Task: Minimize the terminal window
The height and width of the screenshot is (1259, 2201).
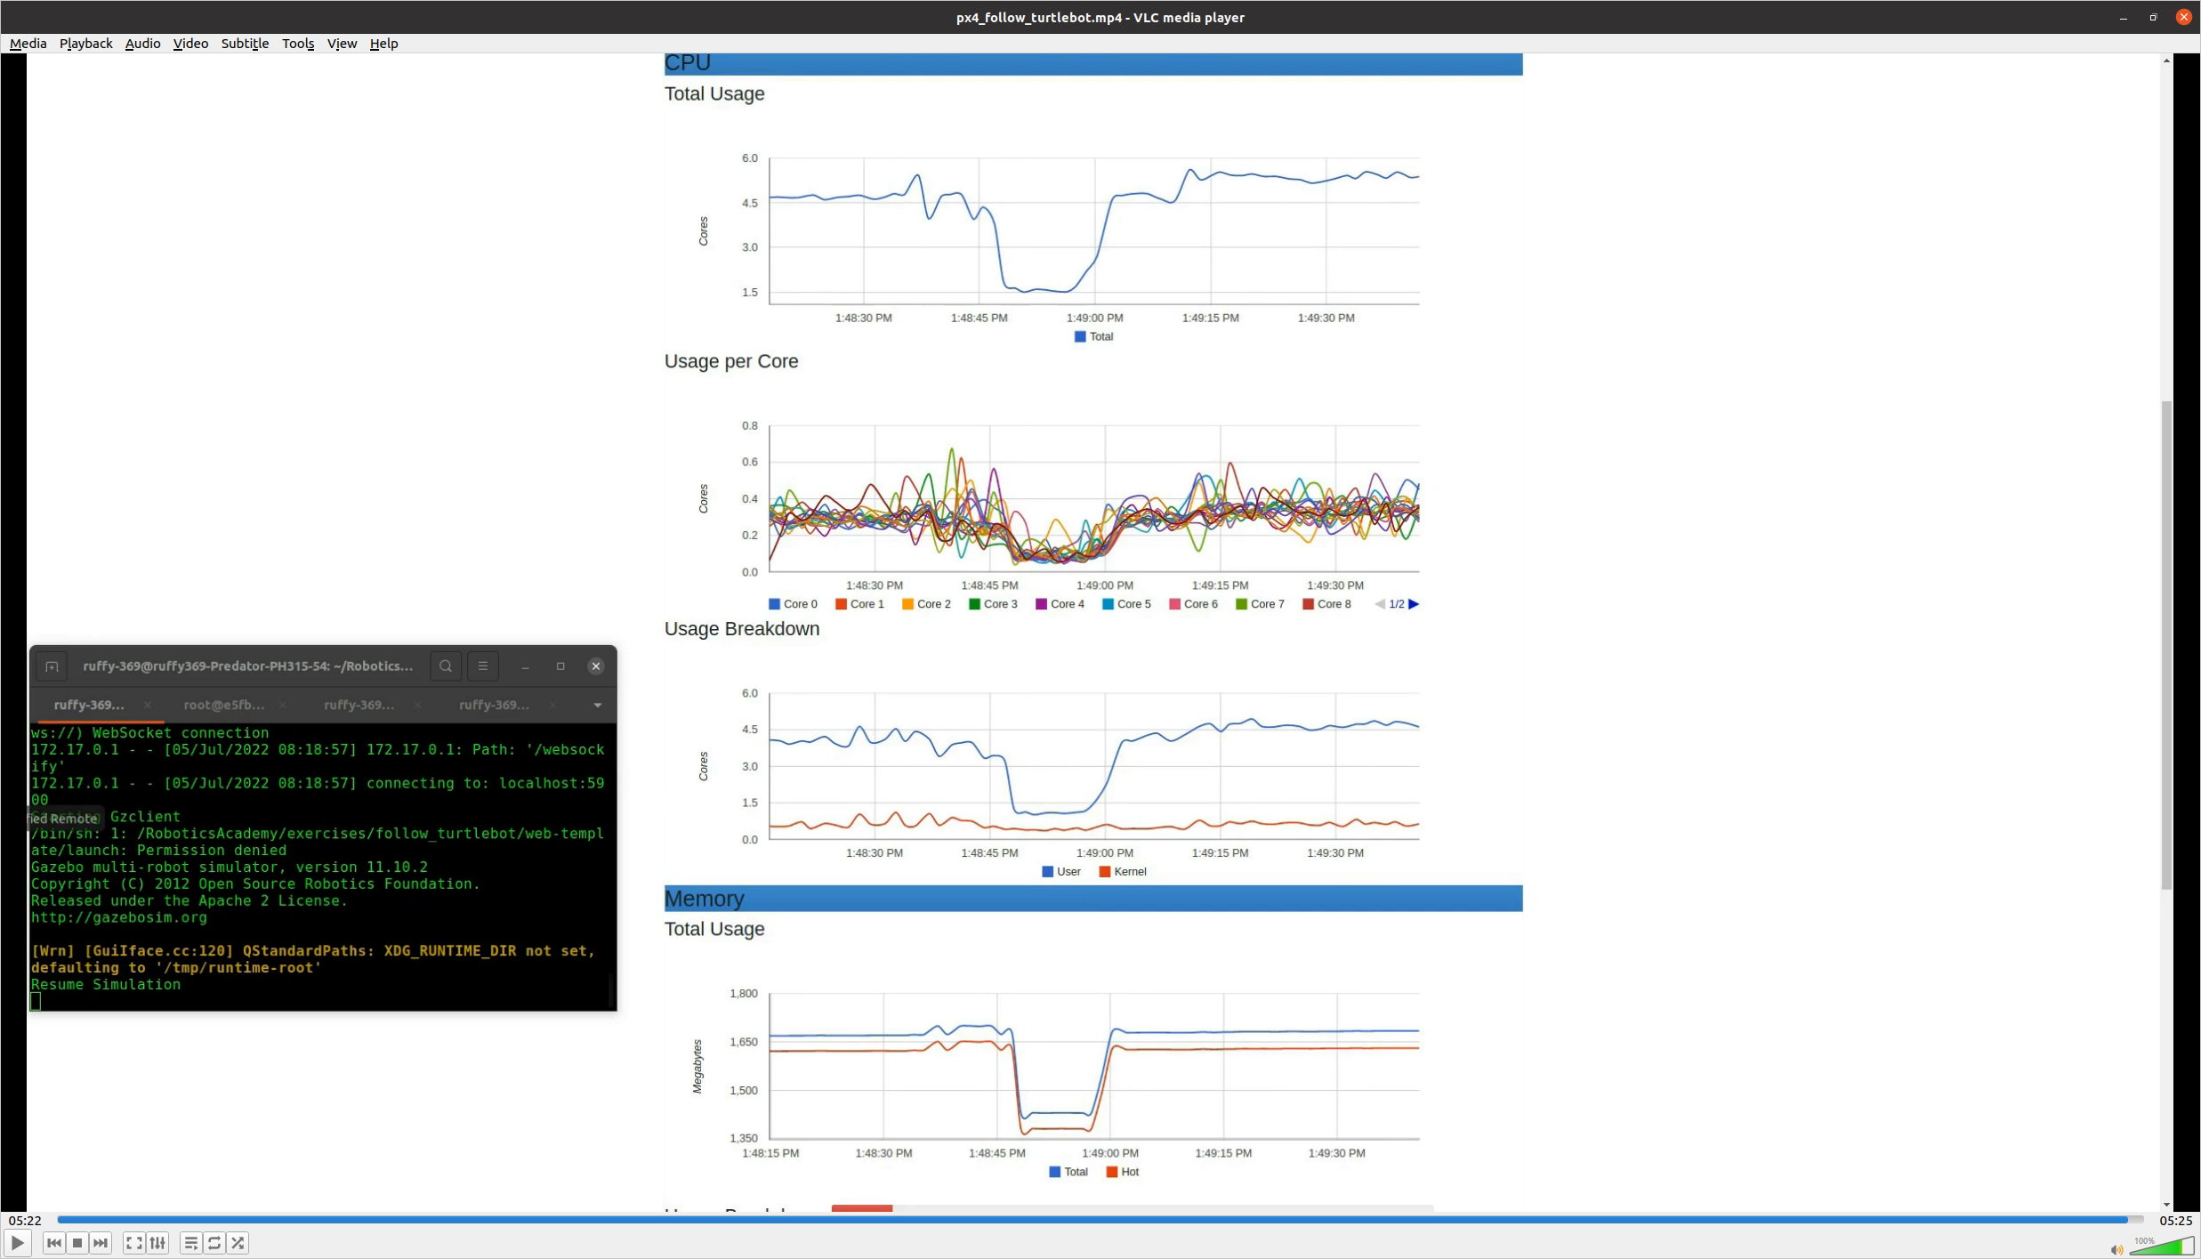Action: tap(525, 666)
